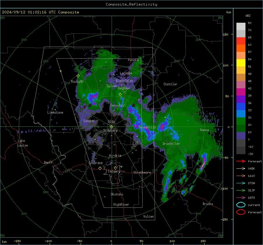Click the Calgary city label
Image resolution: width=263 pixels, height=245 pixels.
114,171
